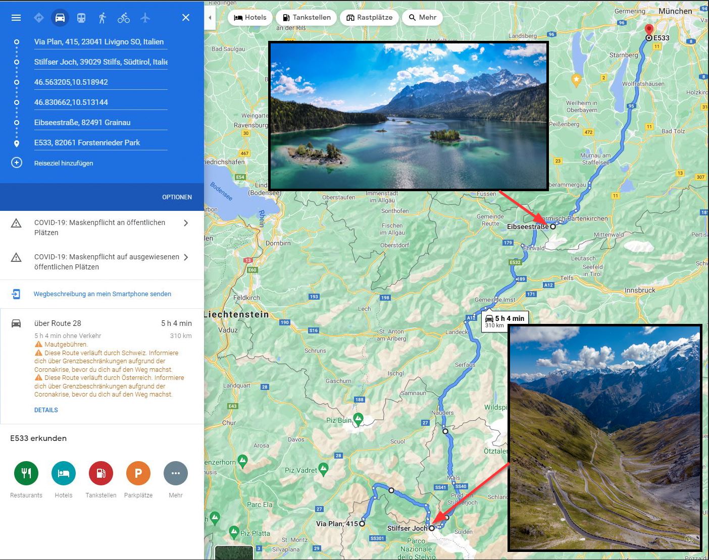Click the 5 h 4 min route label
The height and width of the screenshot is (560, 709).
505,320
